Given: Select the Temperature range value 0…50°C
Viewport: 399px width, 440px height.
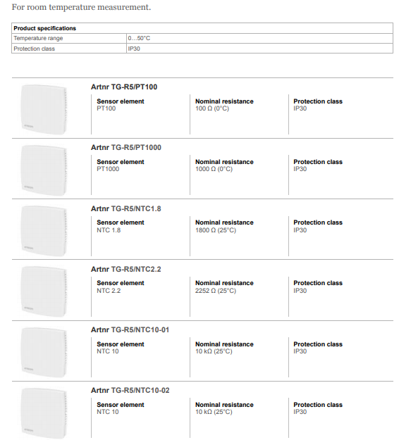Looking at the screenshot, I should (139, 38).
